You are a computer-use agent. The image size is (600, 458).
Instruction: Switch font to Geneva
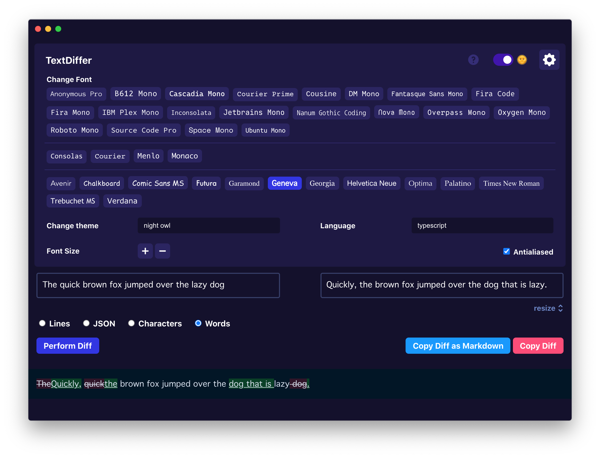[285, 183]
